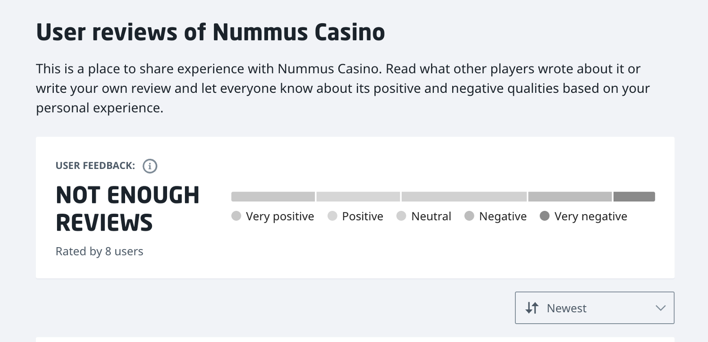Select the Very negative legend label
708x342 pixels.
pos(590,217)
